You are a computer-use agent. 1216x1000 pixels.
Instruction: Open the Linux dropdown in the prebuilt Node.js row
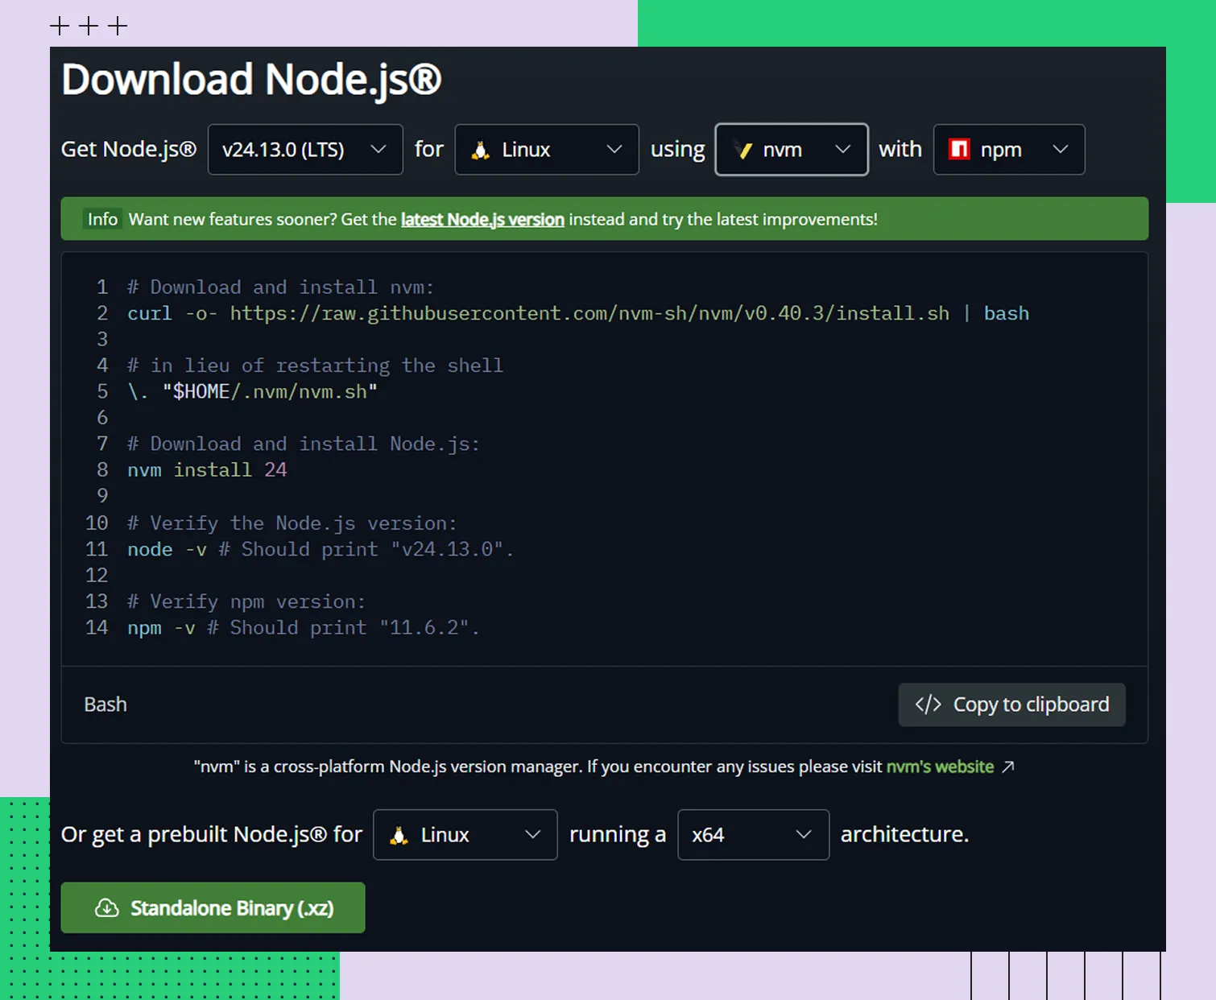pos(465,835)
